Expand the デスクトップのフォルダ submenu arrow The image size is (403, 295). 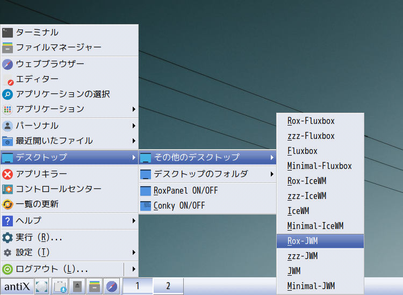click(x=272, y=174)
